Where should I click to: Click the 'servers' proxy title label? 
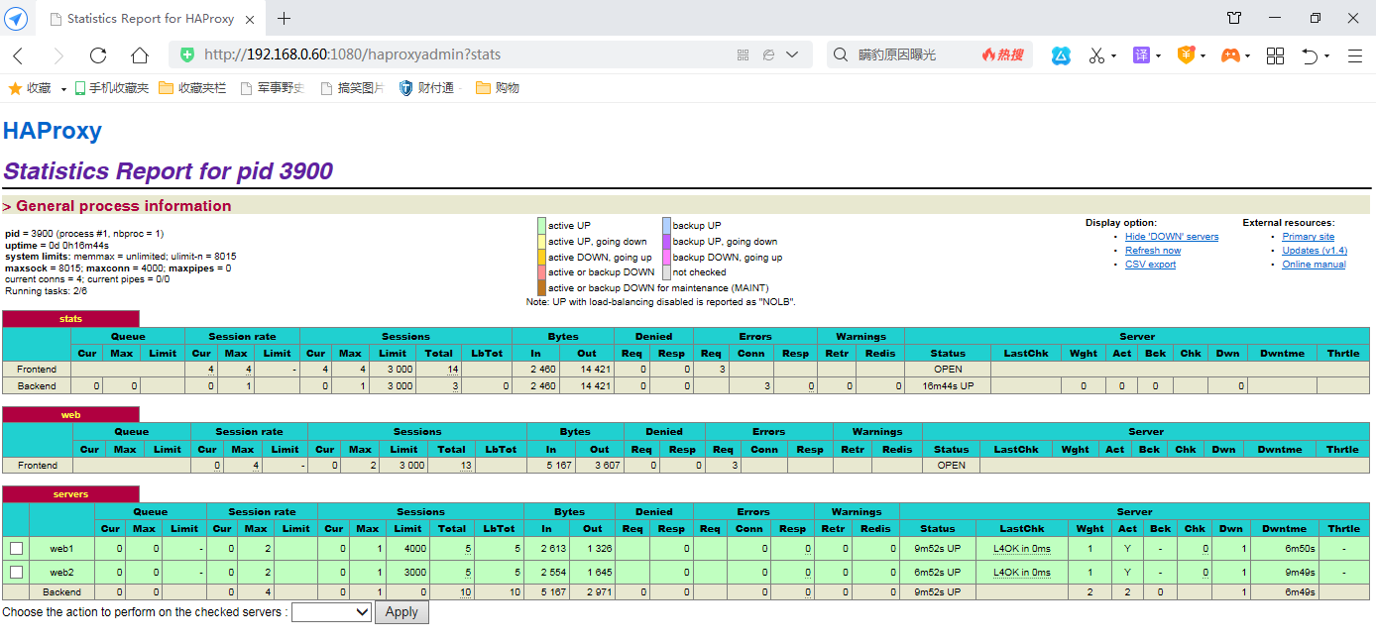coord(70,493)
